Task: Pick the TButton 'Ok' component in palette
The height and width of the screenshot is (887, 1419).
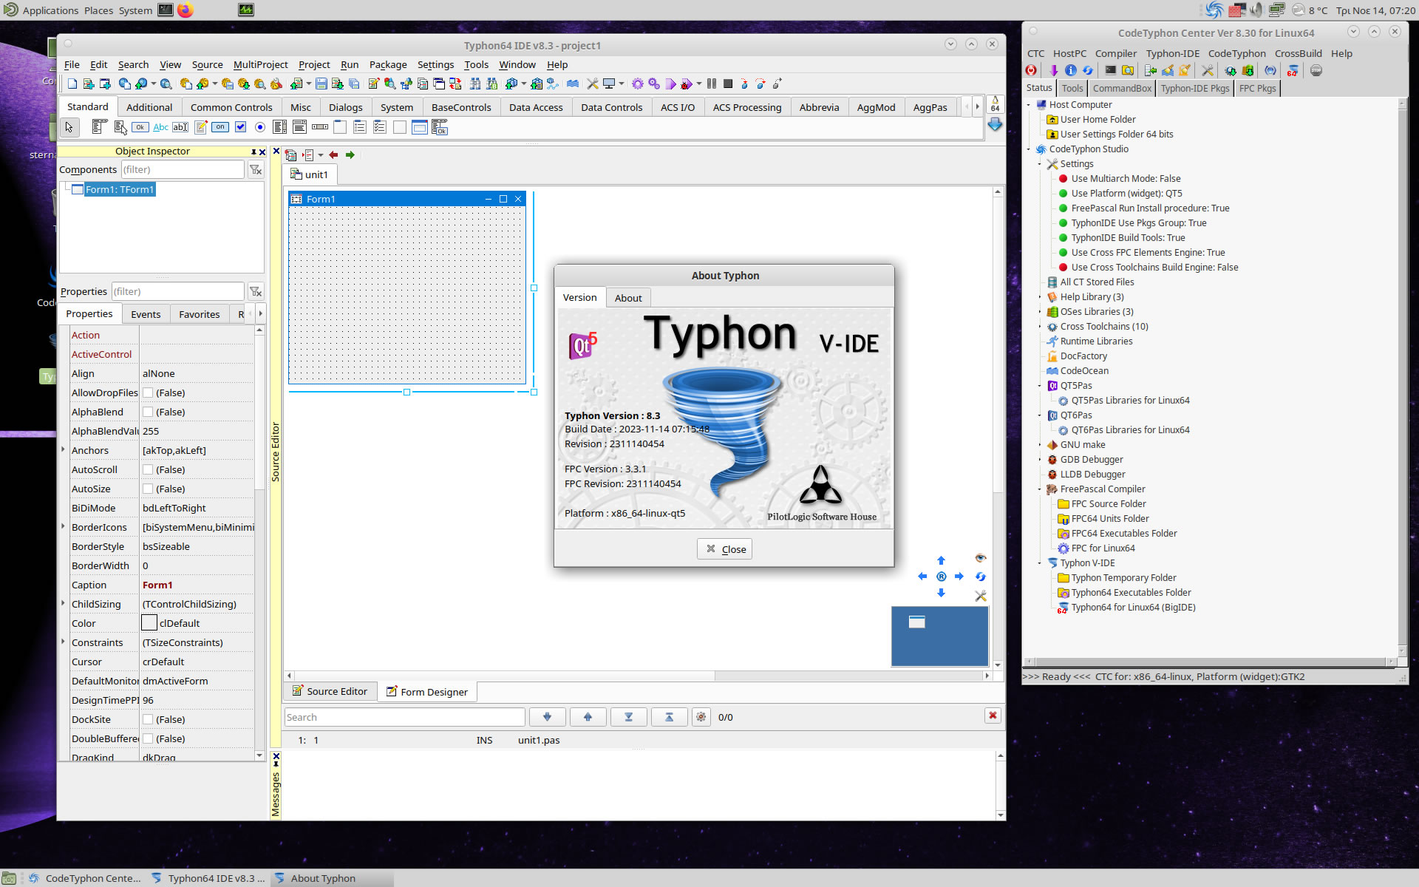Action: pos(140,127)
